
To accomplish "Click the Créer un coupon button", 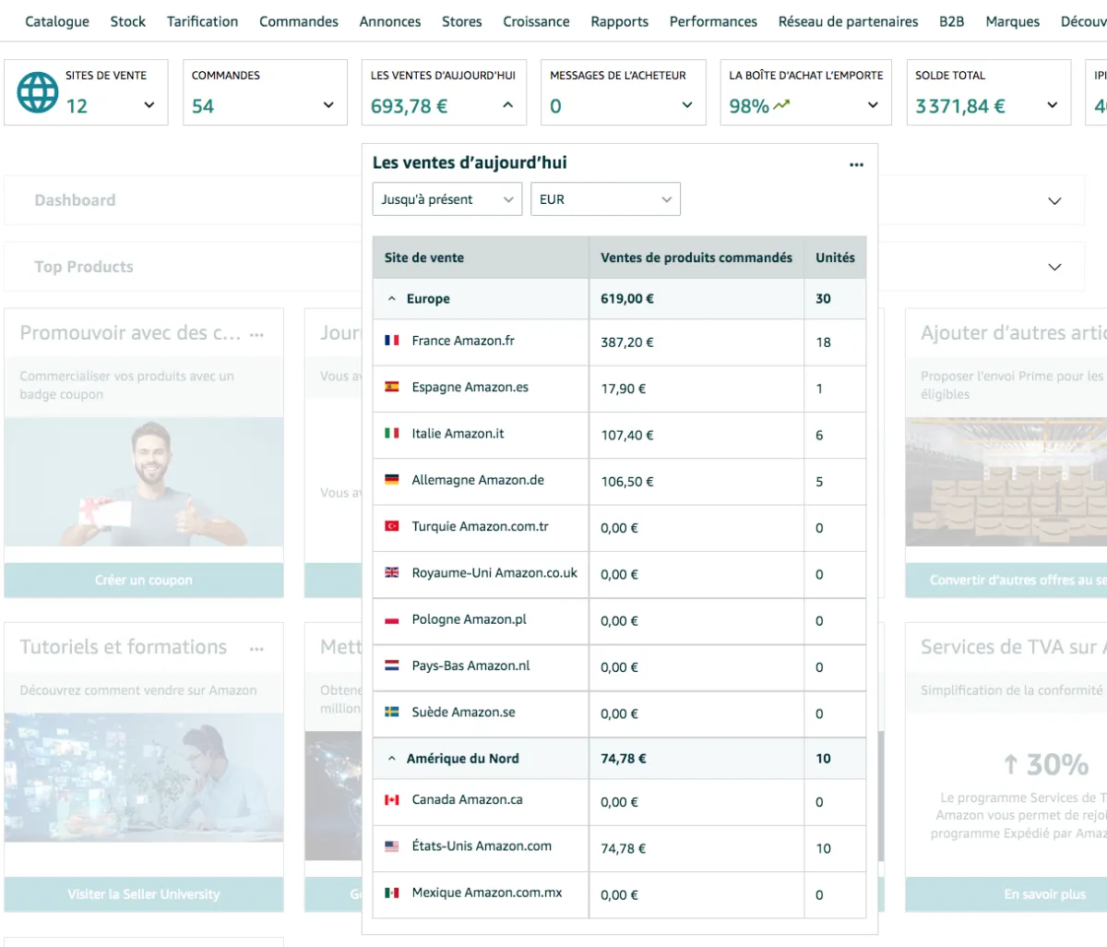I will 144,581.
